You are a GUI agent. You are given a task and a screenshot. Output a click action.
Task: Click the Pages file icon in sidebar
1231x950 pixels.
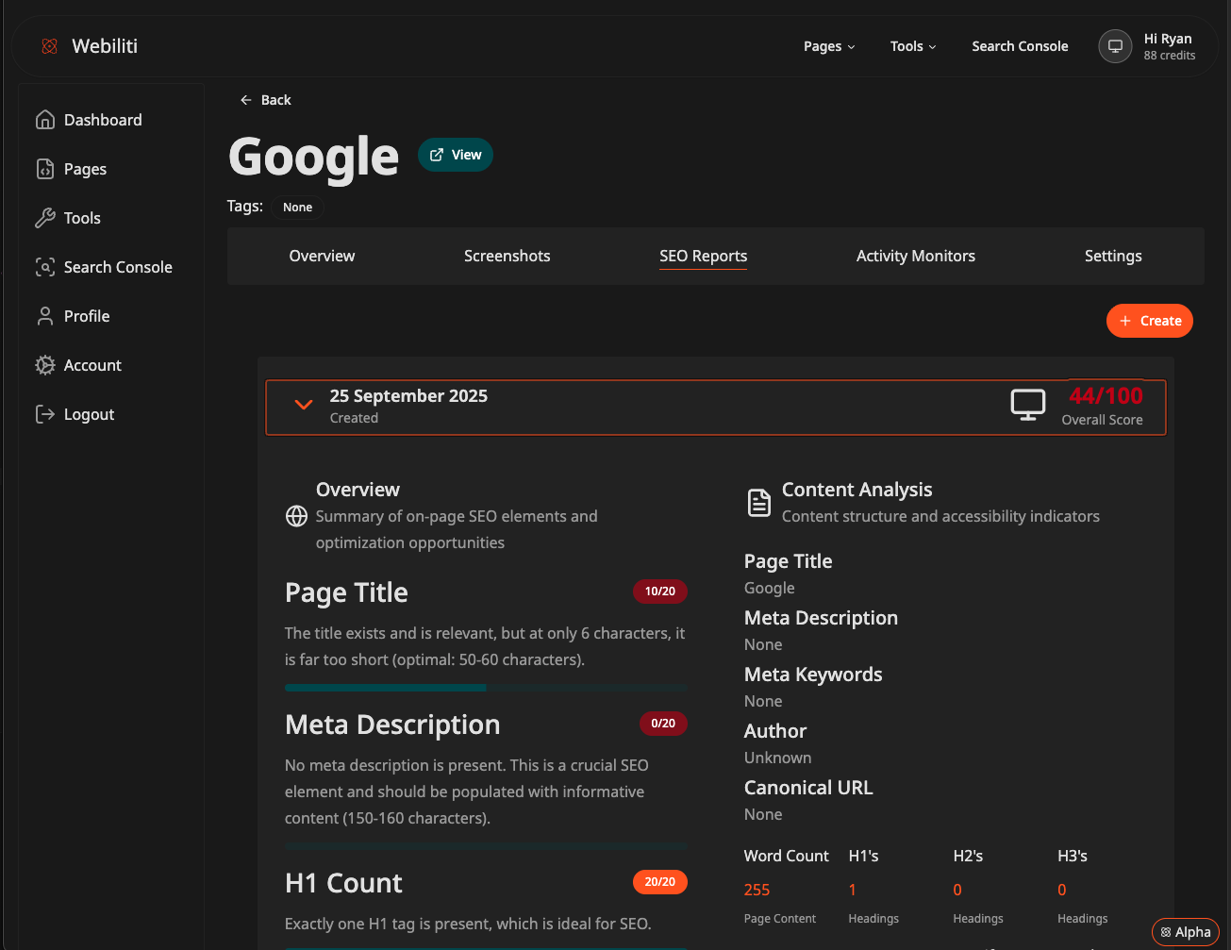click(44, 169)
